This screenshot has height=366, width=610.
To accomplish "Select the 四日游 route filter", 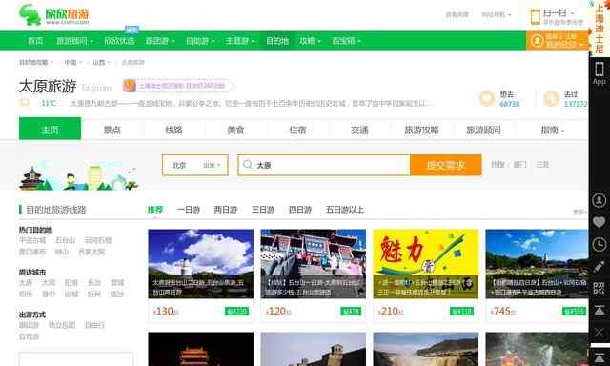I will [300, 210].
